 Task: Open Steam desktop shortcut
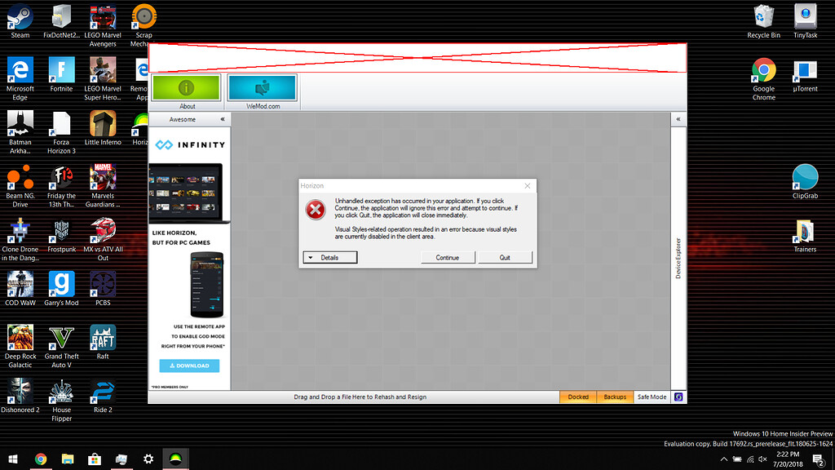click(x=20, y=21)
